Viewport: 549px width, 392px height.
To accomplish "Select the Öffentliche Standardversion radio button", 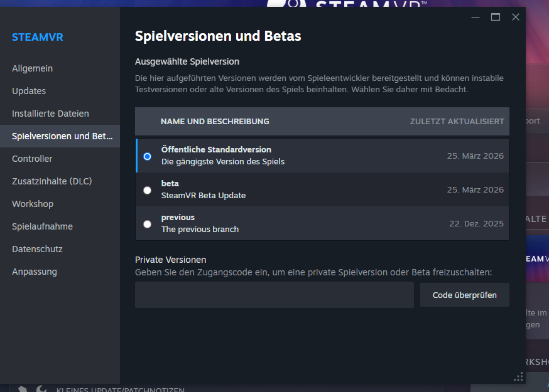I will point(148,156).
